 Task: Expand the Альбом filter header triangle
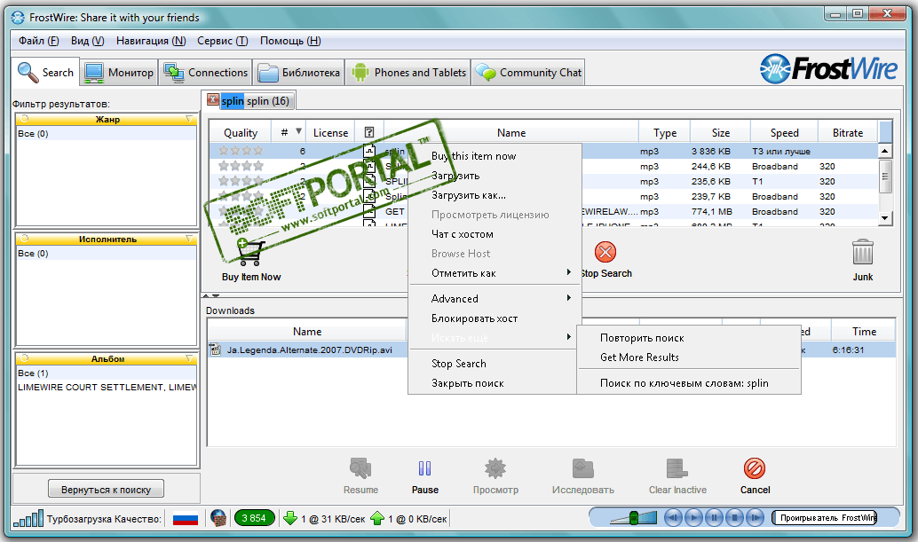pyautogui.click(x=189, y=358)
